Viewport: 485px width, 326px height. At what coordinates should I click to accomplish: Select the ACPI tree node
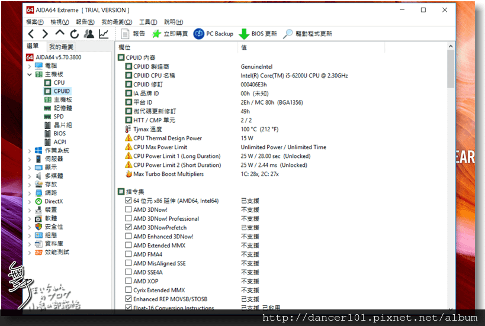click(55, 142)
